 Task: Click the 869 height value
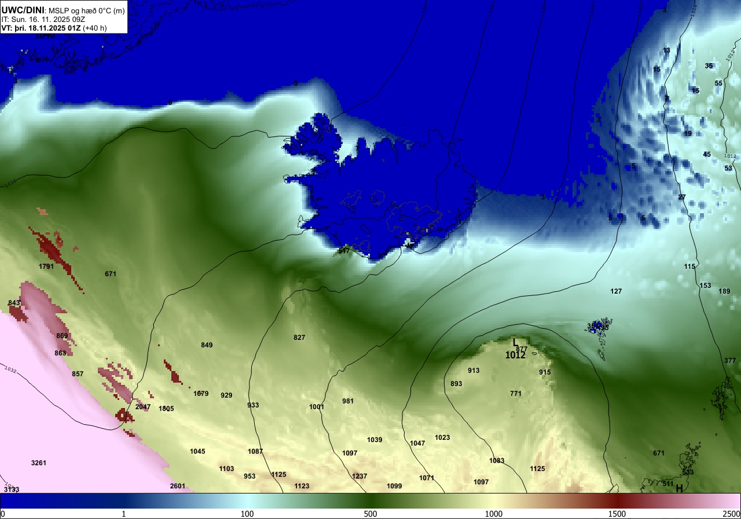62,336
